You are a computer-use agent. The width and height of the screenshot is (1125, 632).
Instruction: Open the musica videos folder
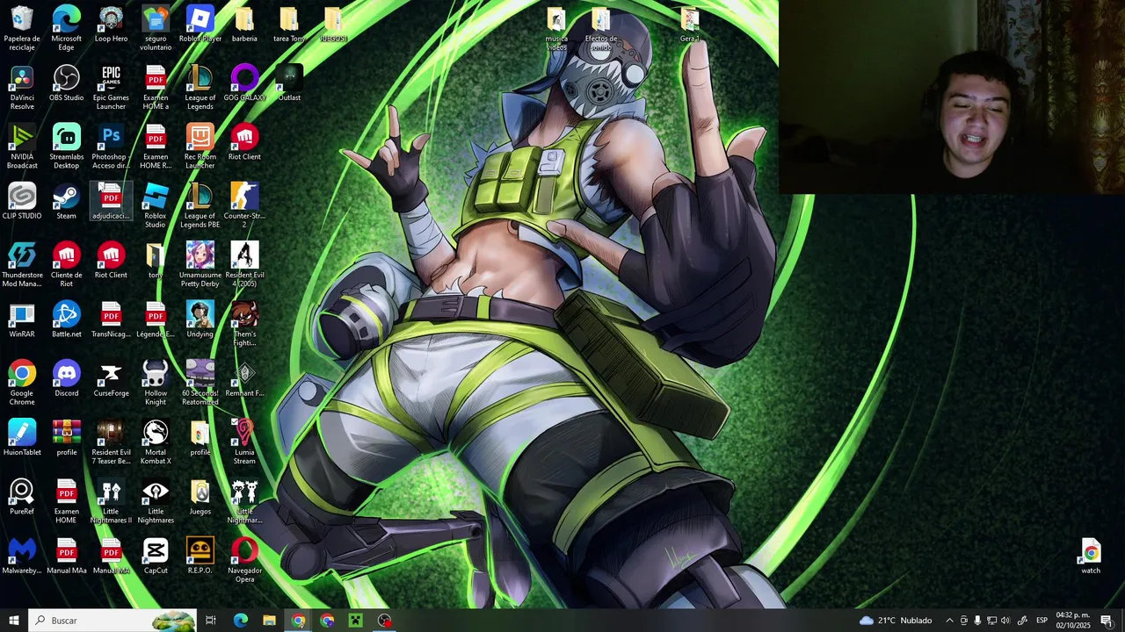pyautogui.click(x=556, y=28)
